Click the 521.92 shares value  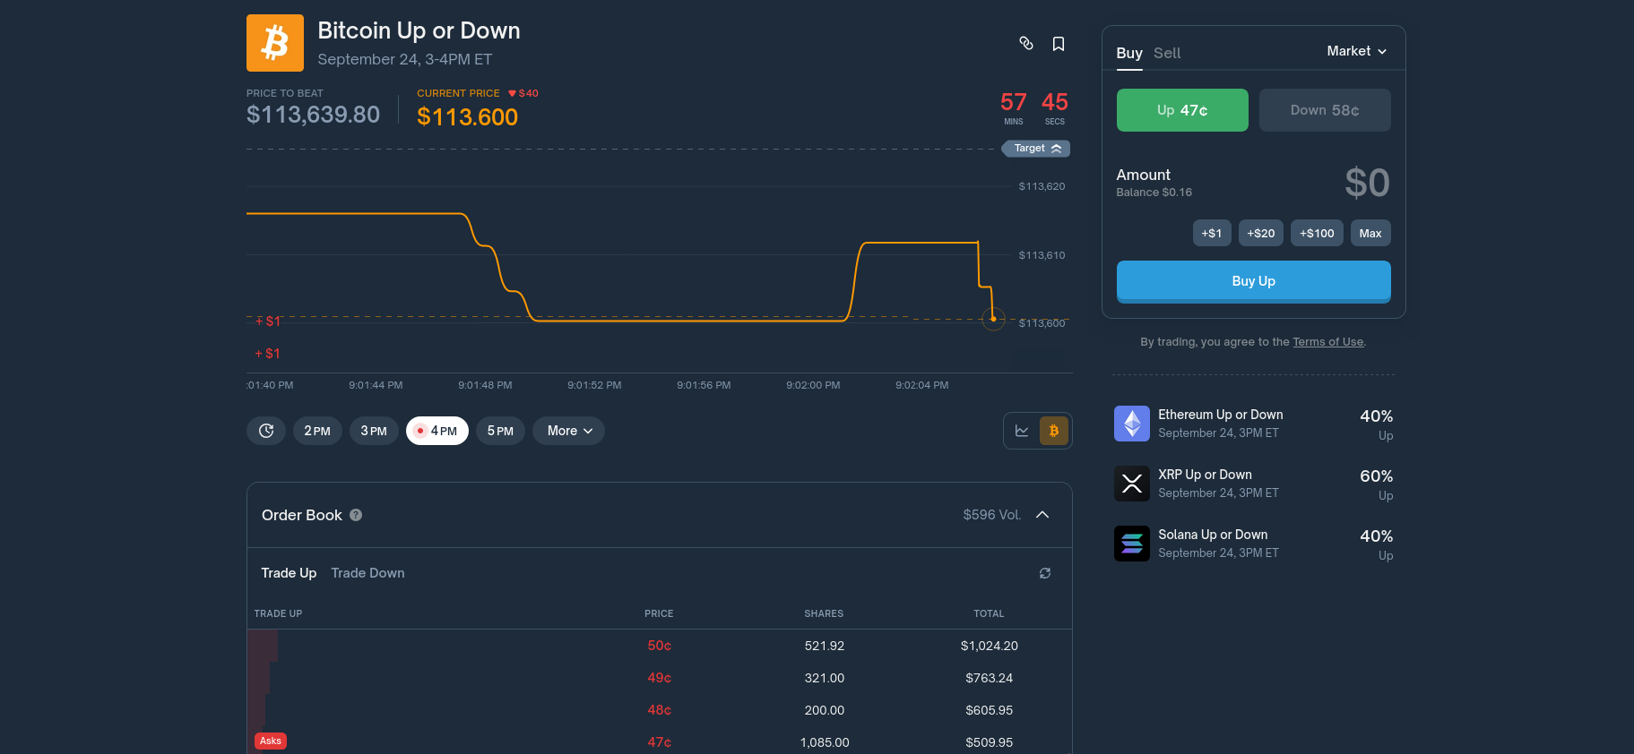tap(825, 646)
